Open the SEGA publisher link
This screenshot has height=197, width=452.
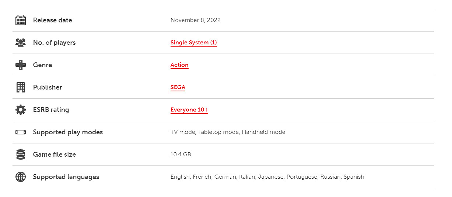point(178,87)
